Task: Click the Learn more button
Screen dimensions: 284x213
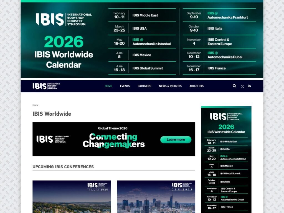Action: tap(176, 140)
